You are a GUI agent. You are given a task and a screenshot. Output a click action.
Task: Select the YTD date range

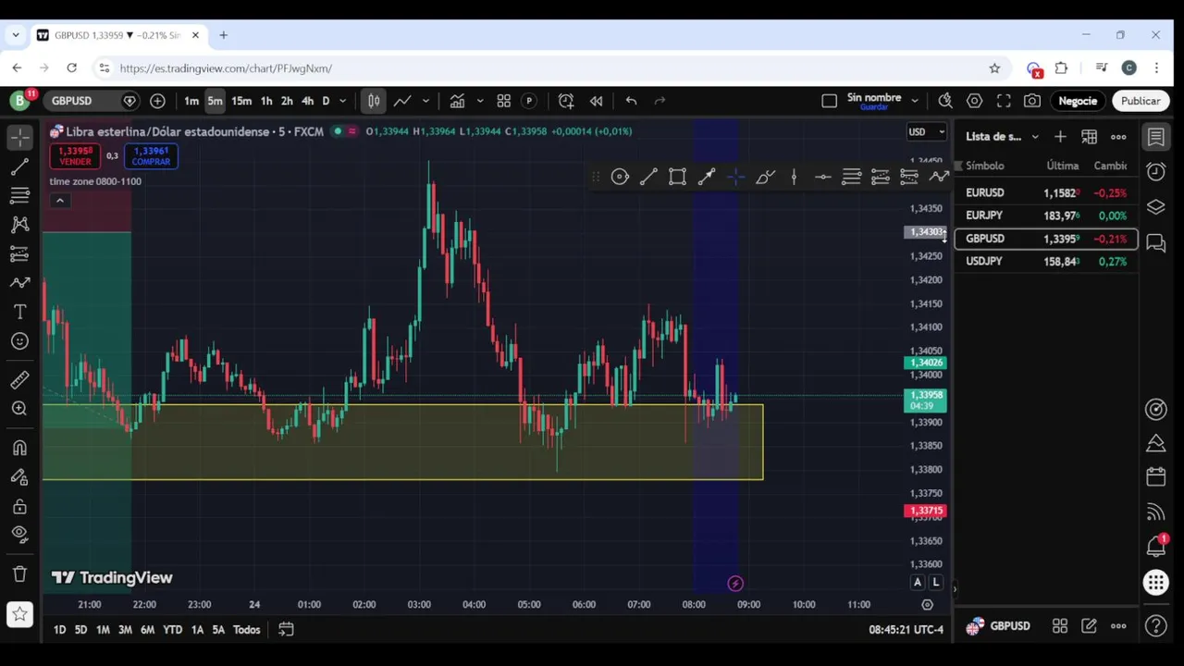[x=172, y=630]
